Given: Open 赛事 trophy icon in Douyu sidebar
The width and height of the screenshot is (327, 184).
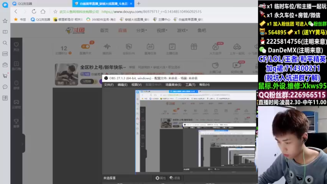Looking at the screenshot, I should coord(16,123).
